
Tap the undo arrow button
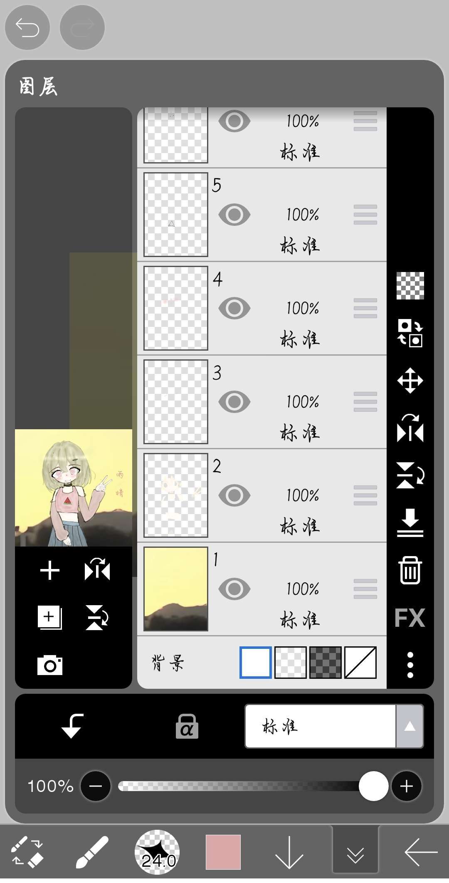click(27, 28)
